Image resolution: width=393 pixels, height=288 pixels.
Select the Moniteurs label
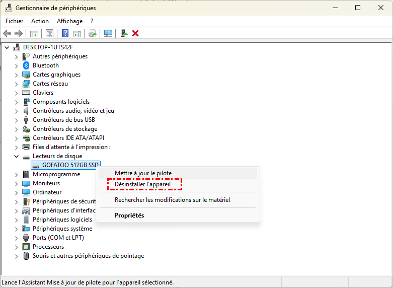[x=46, y=183]
